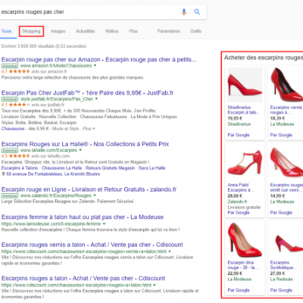Expand dropdown arrow next to justfab.fr URL

[x=96, y=99]
